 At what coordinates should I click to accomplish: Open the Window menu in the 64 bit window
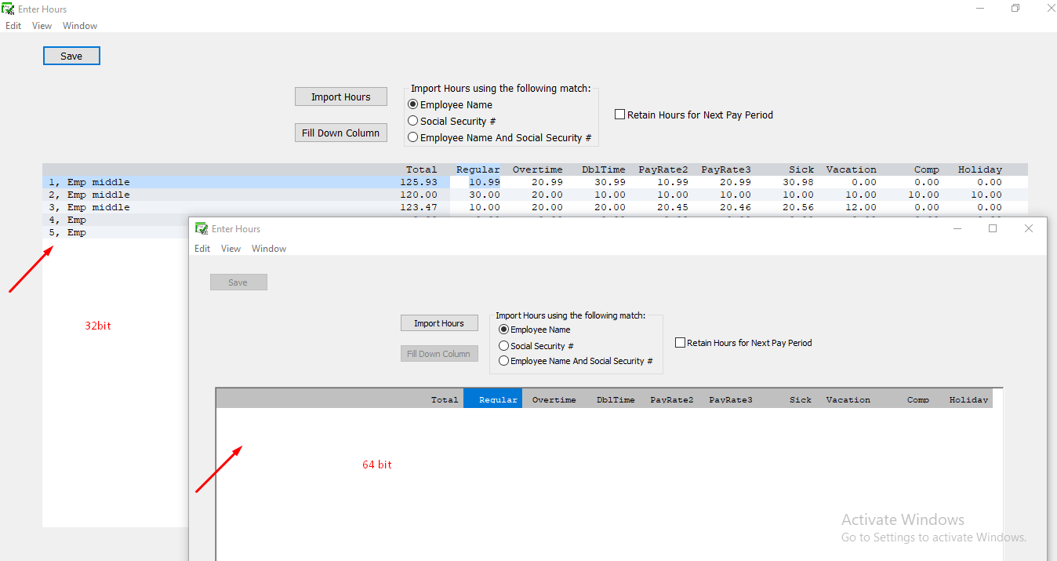point(269,249)
